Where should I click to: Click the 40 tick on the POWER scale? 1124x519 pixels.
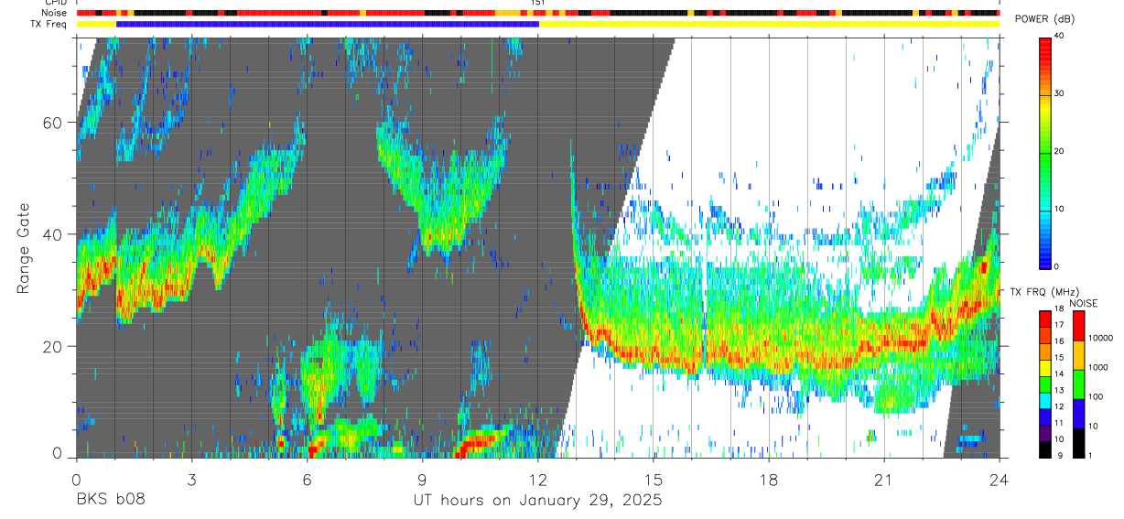point(1060,36)
